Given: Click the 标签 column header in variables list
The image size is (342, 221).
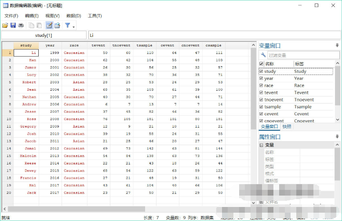Looking at the screenshot, I should click(299, 64).
